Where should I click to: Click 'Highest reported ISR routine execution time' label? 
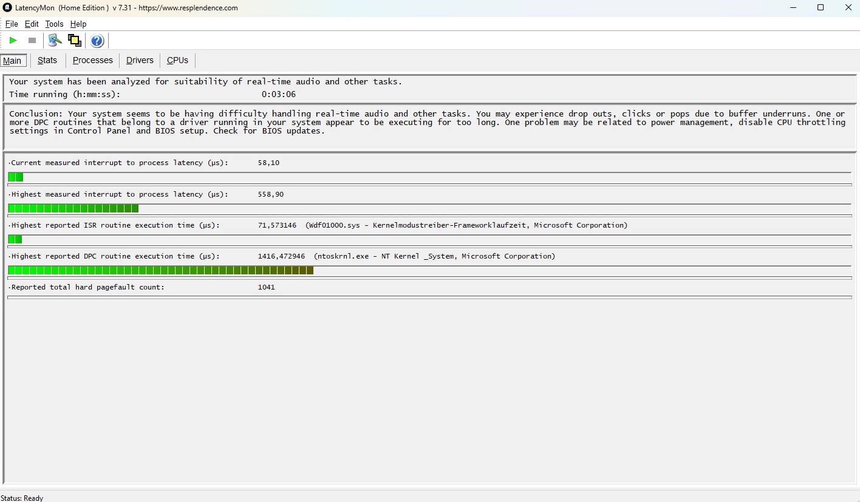(115, 225)
